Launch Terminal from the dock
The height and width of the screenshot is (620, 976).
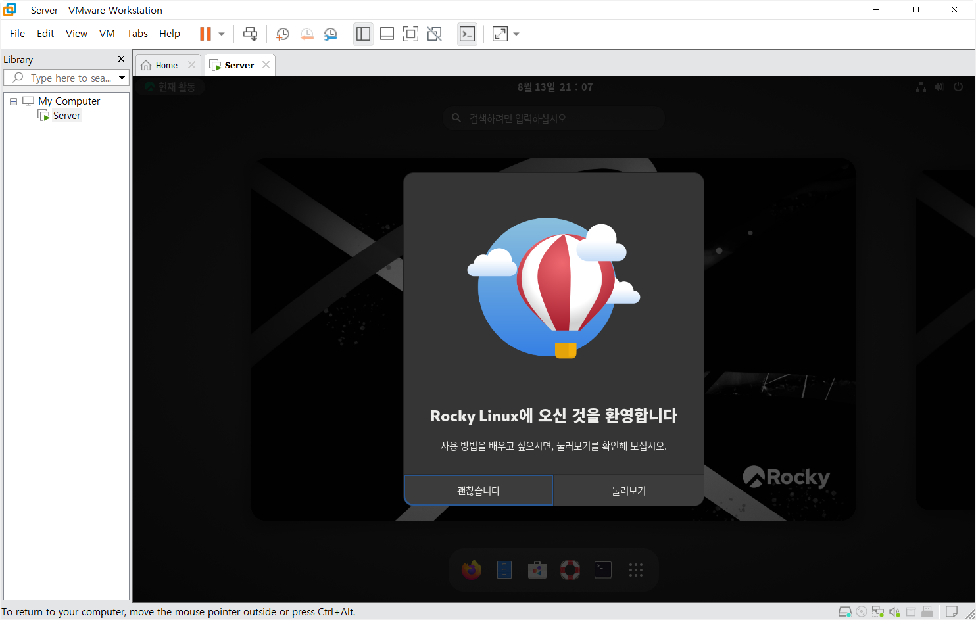[x=603, y=570]
